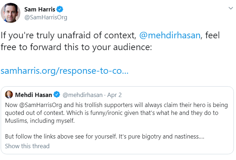Screen dimensions: 236x160
Task: Open the Sam Harris display name link
Action: coord(39,9)
